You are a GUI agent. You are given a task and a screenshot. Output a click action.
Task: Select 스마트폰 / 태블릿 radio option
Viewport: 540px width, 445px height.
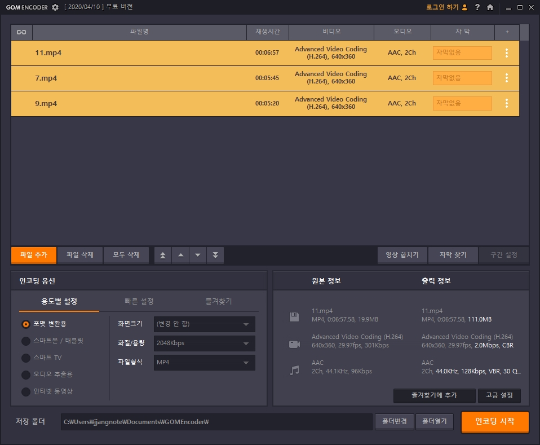pyautogui.click(x=26, y=341)
